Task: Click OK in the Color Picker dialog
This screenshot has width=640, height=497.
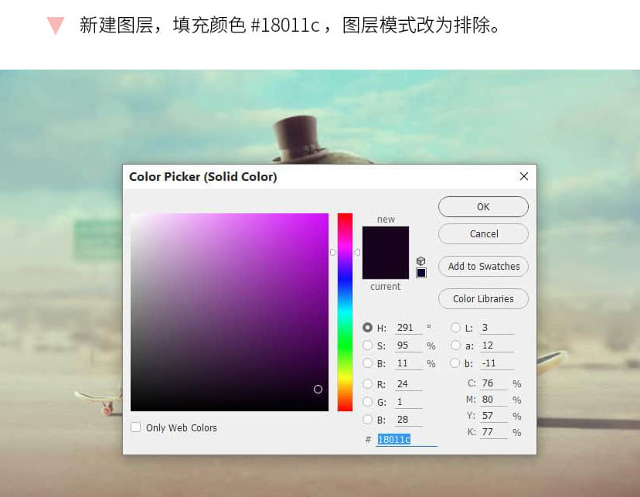Action: pos(483,207)
